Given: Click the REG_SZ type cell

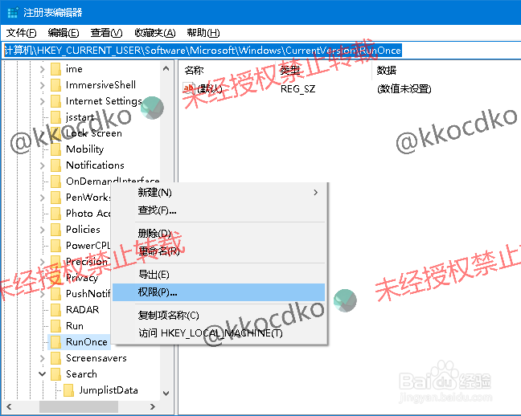Looking at the screenshot, I should pos(297,89).
